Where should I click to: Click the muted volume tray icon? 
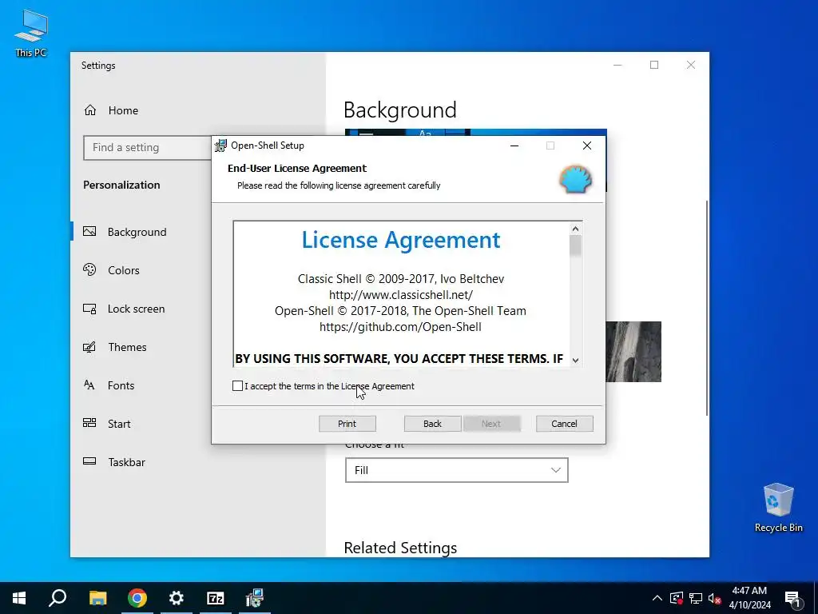coord(714,598)
